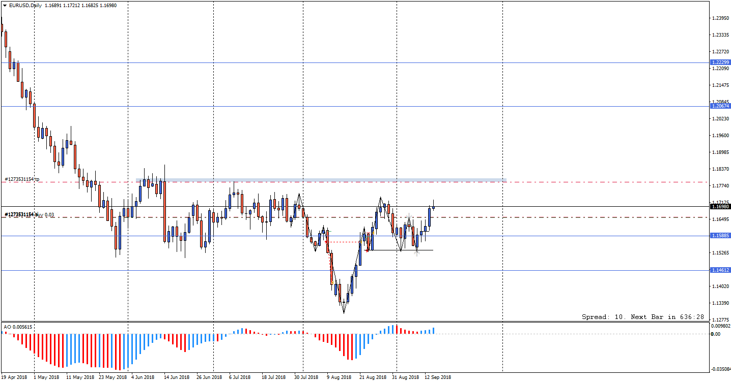Click the 1.20674 horizontal line price tag
This screenshot has width=731, height=383.
tap(720, 106)
